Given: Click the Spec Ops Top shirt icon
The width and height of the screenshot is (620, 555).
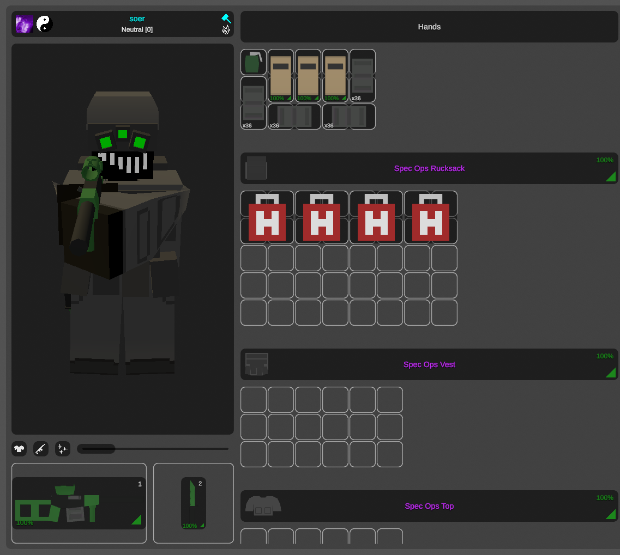Looking at the screenshot, I should (263, 506).
